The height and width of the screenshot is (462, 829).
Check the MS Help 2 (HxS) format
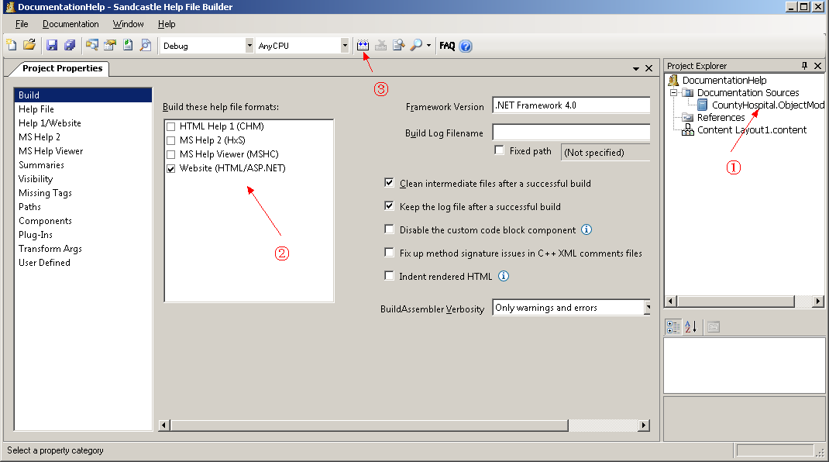point(170,140)
